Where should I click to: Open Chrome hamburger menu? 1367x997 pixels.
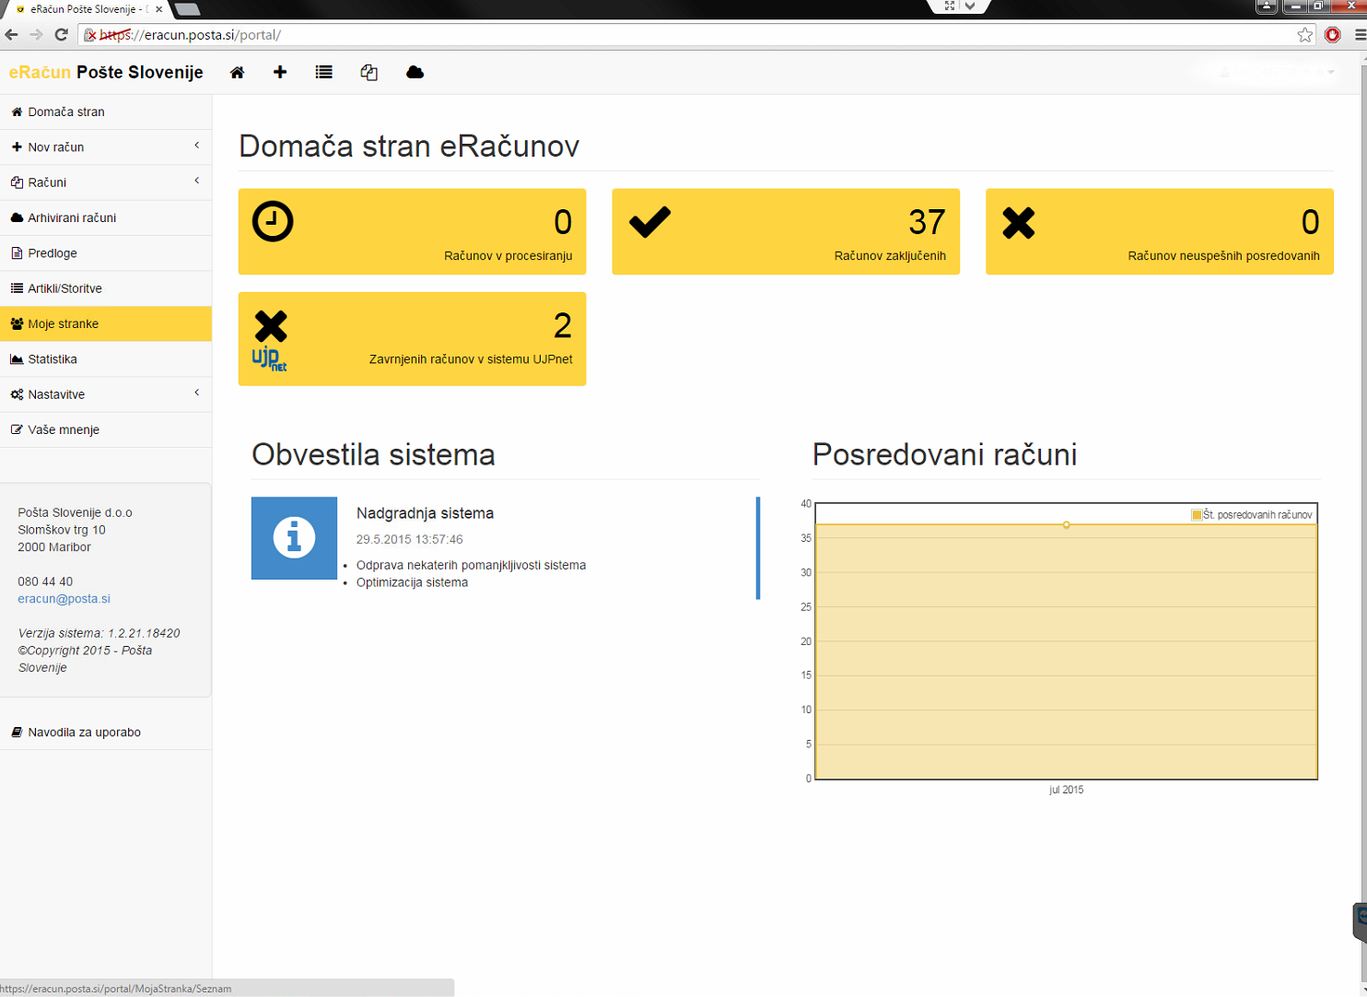pyautogui.click(x=1360, y=35)
